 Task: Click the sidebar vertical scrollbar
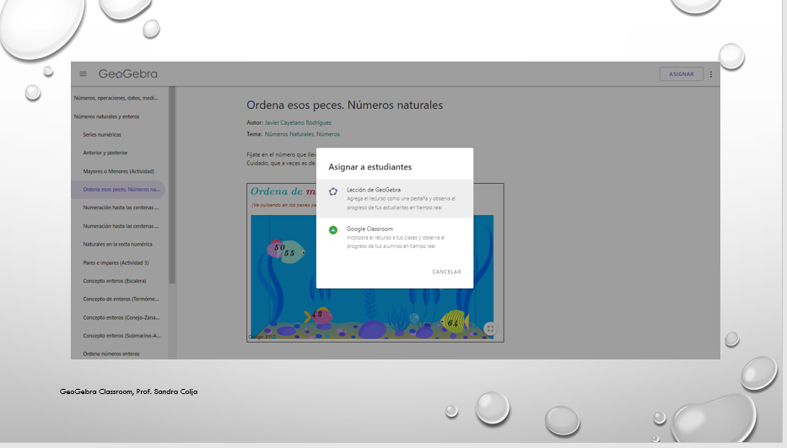point(171,186)
